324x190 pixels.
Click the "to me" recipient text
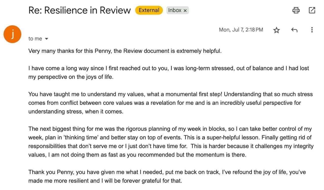pyautogui.click(x=35, y=39)
